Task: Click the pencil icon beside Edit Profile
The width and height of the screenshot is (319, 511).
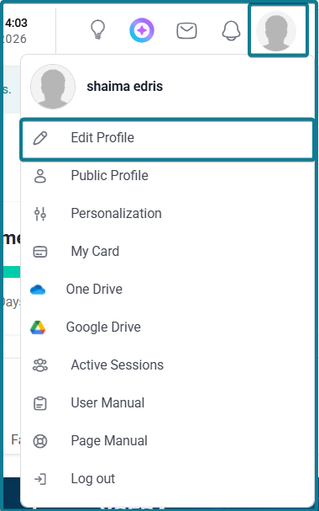Action: (40, 138)
